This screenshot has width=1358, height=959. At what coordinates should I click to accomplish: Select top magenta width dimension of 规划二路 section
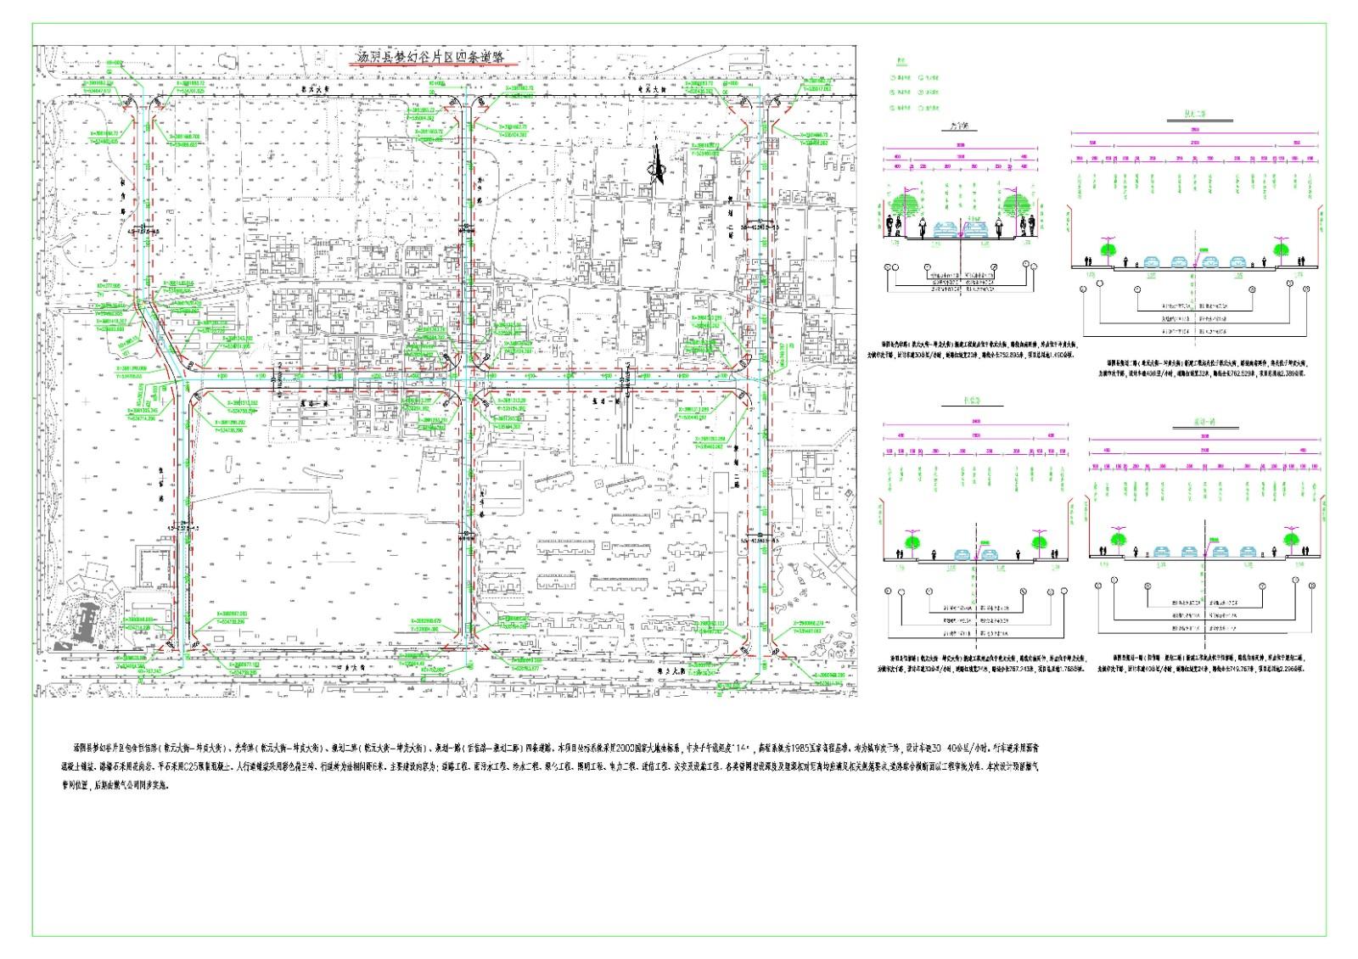pyautogui.click(x=1195, y=131)
